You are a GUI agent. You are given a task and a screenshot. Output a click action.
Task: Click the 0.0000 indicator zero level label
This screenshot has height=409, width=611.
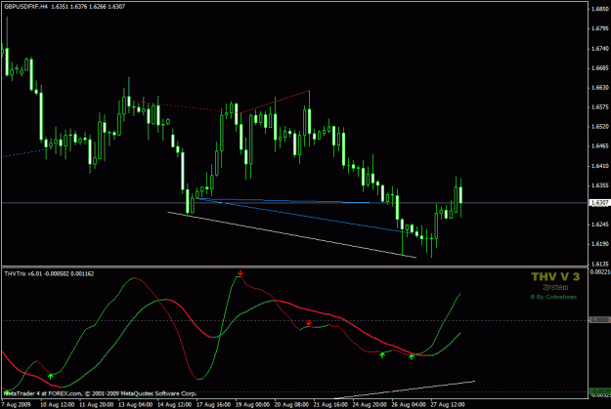[x=599, y=319]
